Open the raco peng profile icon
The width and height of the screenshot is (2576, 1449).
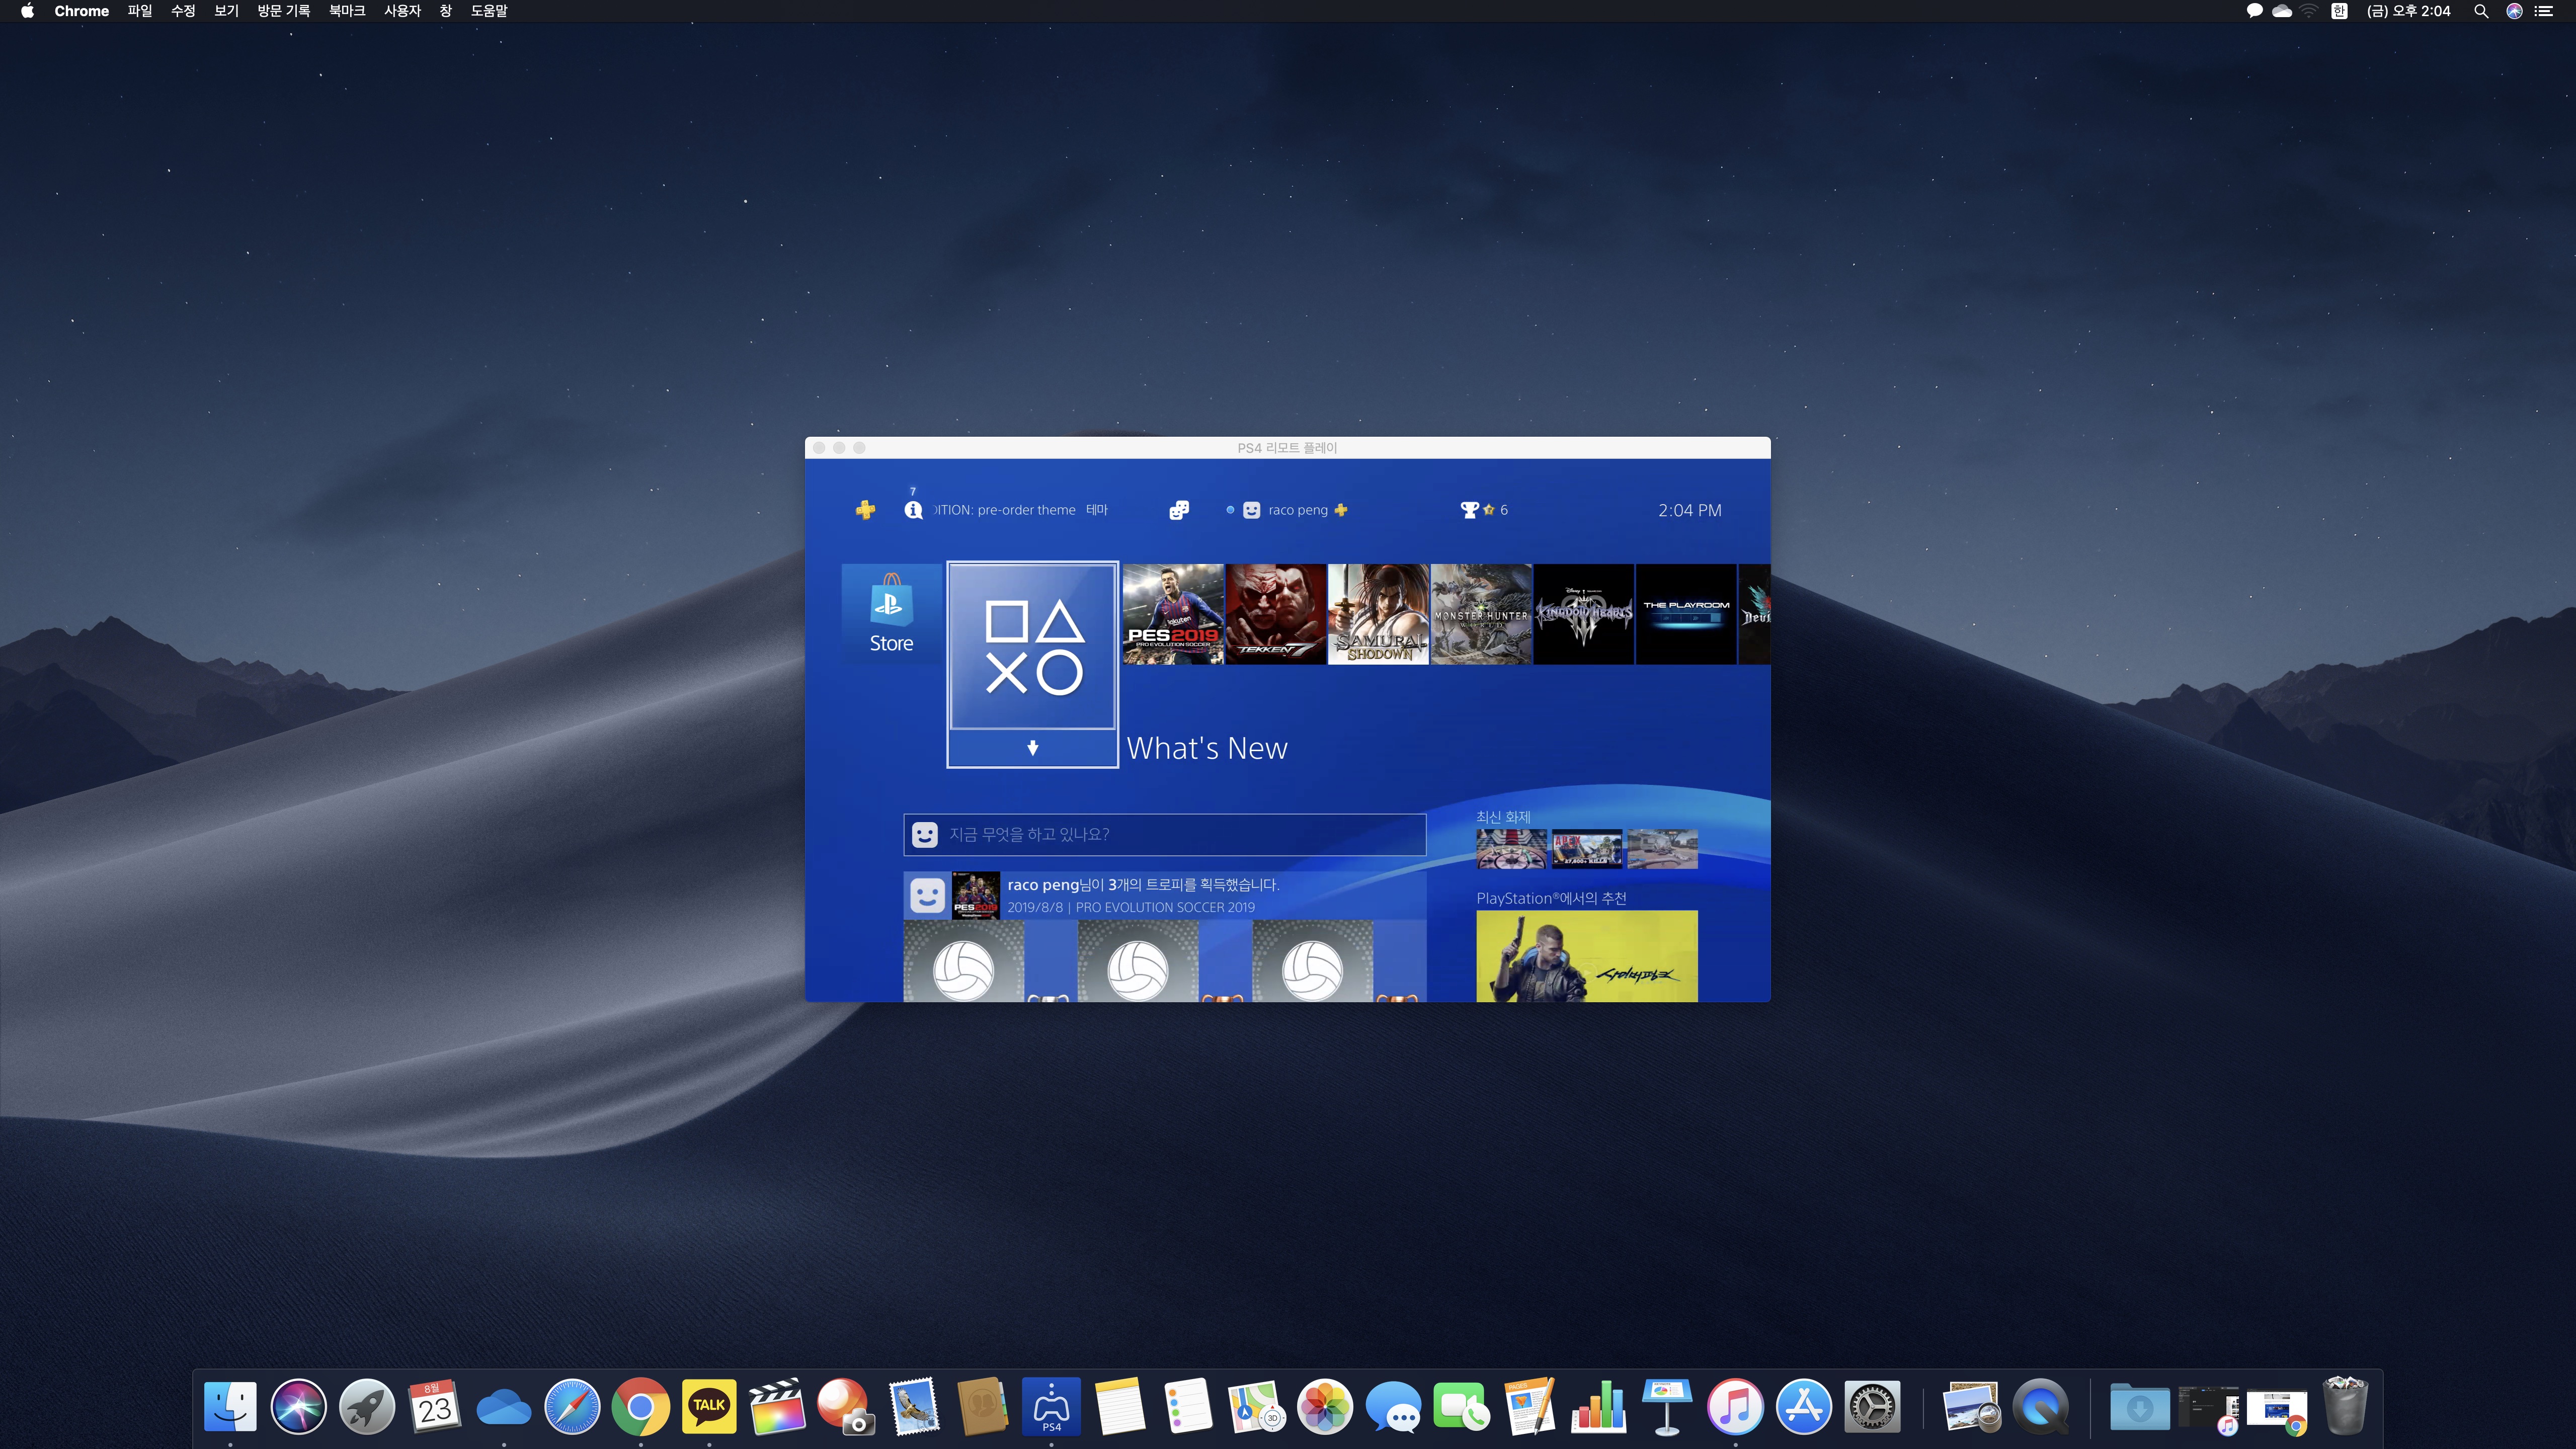[x=1251, y=510]
